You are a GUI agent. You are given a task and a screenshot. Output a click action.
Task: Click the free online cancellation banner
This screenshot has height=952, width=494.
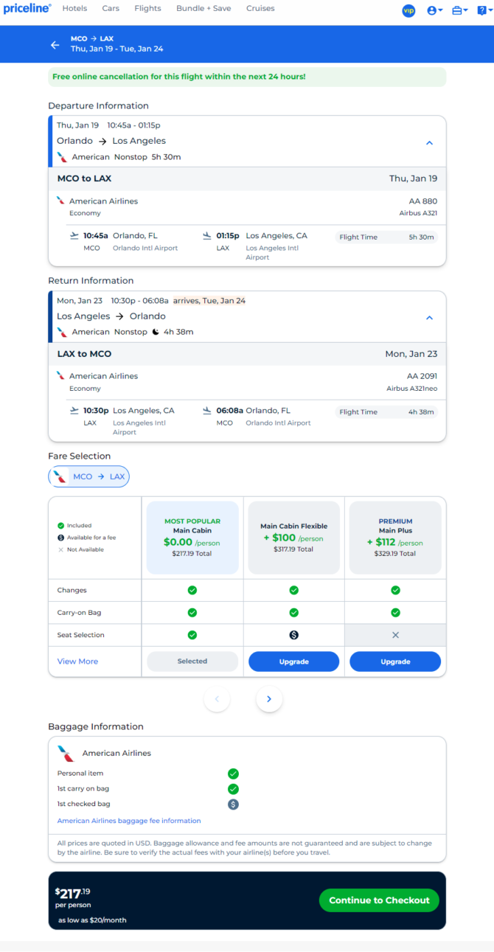coord(247,77)
